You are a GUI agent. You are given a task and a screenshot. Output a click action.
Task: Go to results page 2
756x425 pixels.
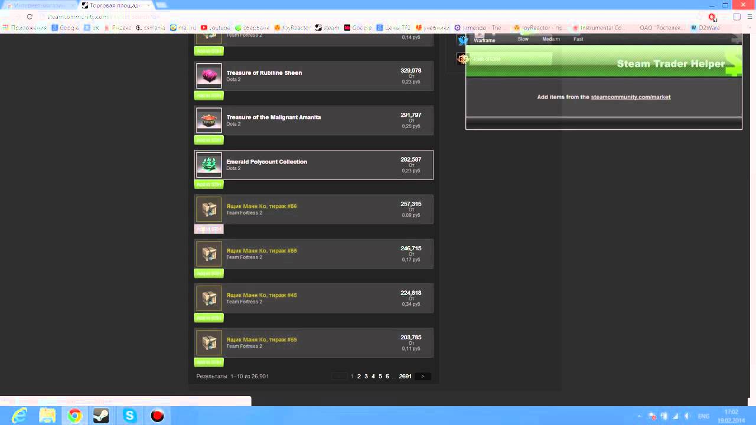point(359,376)
